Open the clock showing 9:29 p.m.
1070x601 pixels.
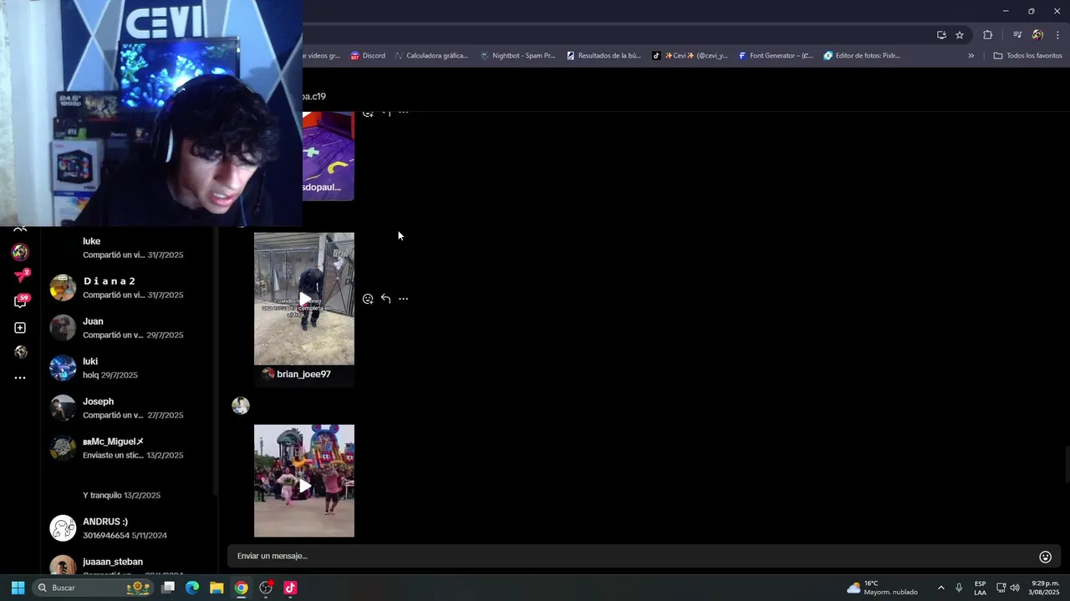[x=1045, y=588]
